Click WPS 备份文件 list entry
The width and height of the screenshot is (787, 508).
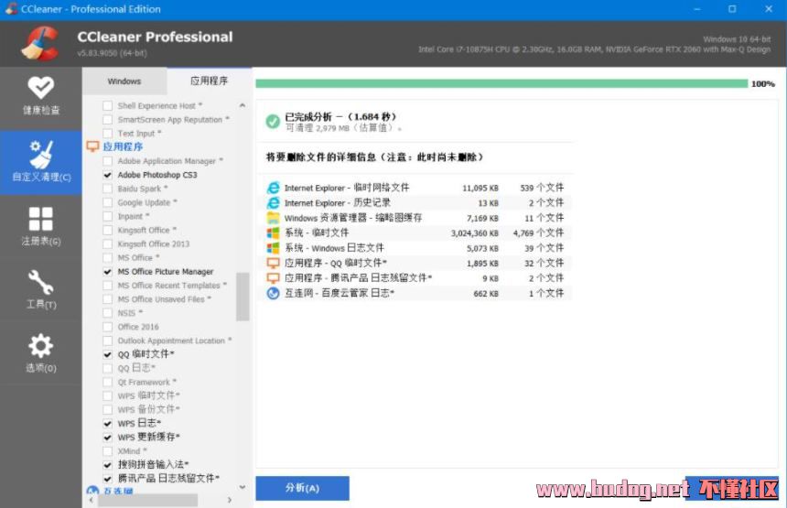pyautogui.click(x=148, y=410)
